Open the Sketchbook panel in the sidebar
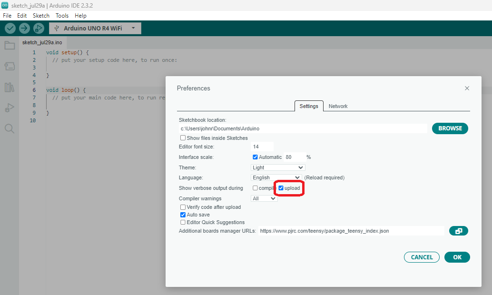The width and height of the screenshot is (492, 295). pyautogui.click(x=10, y=45)
